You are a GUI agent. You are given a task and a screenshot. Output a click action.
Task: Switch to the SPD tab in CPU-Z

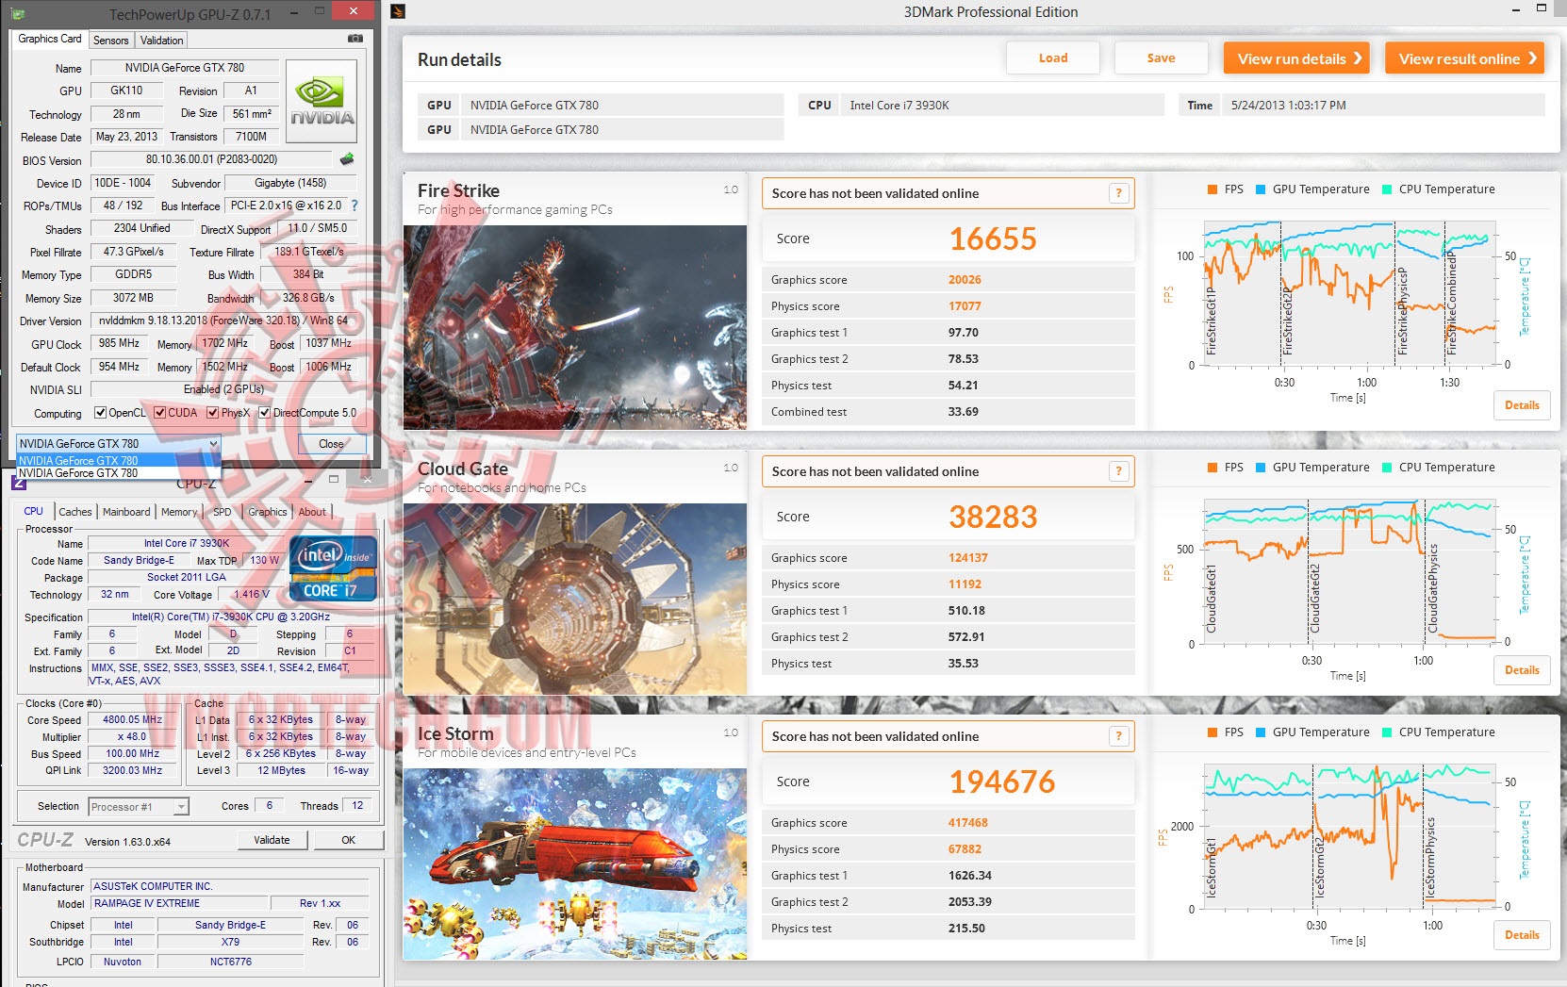(223, 512)
